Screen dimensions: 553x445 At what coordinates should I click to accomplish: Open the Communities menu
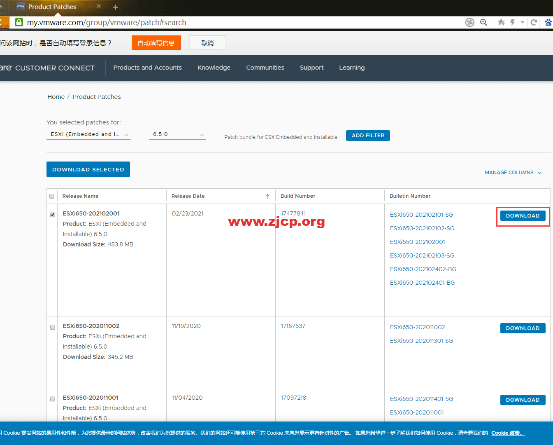265,68
